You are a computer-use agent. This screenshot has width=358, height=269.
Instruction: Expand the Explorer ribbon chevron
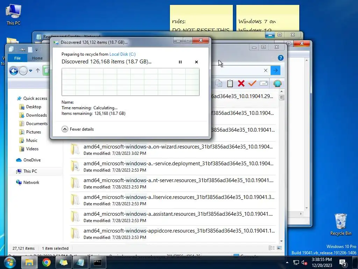coord(273,58)
